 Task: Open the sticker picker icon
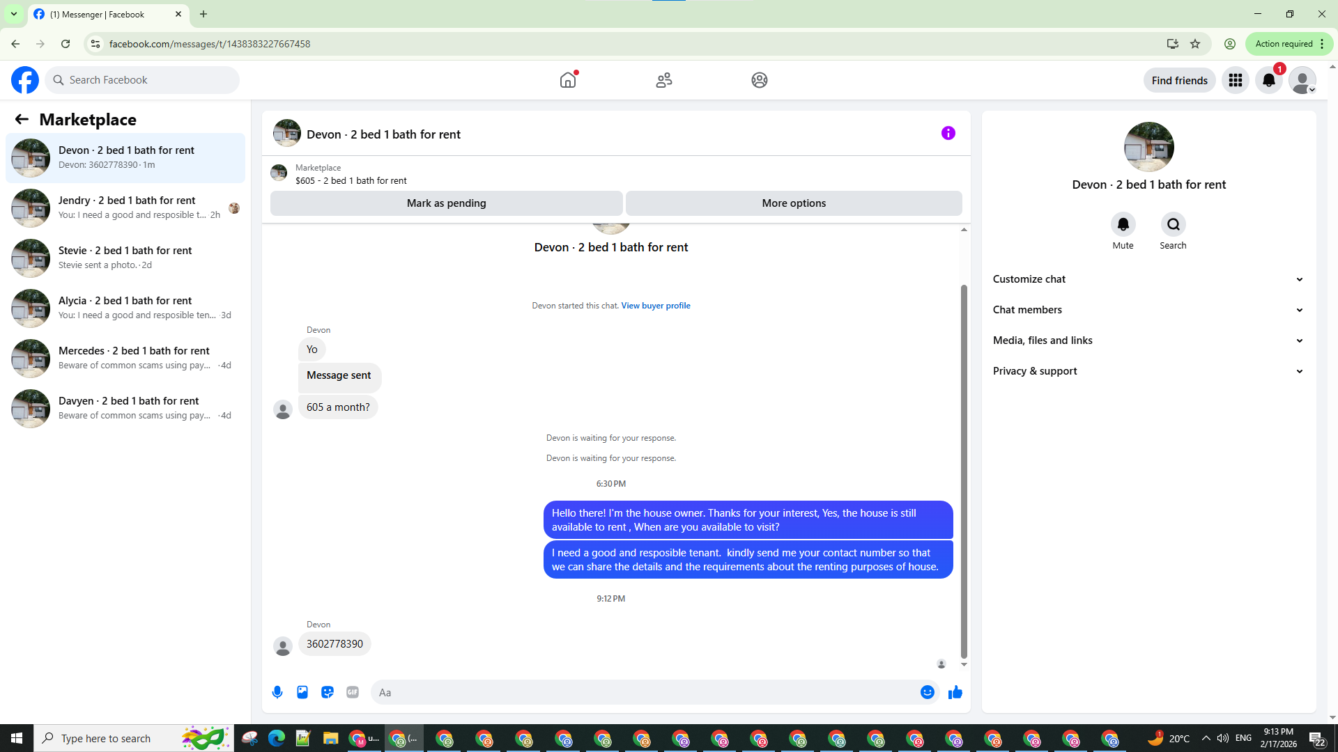(x=328, y=692)
